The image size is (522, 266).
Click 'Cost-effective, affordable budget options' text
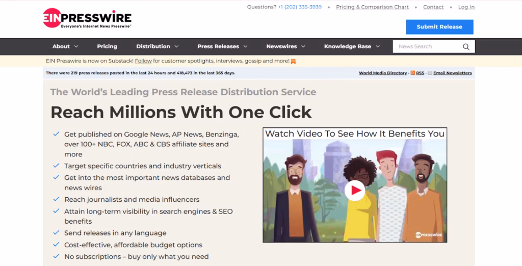(x=133, y=245)
